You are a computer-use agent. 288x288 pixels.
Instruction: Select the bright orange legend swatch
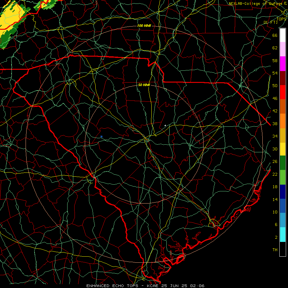[283, 121]
